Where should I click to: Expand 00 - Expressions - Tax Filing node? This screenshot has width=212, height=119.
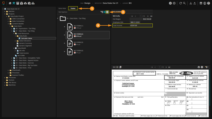point(12,29)
